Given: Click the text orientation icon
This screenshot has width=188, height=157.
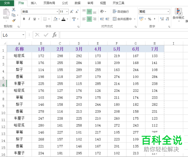Looking at the screenshot, I should (102, 12).
